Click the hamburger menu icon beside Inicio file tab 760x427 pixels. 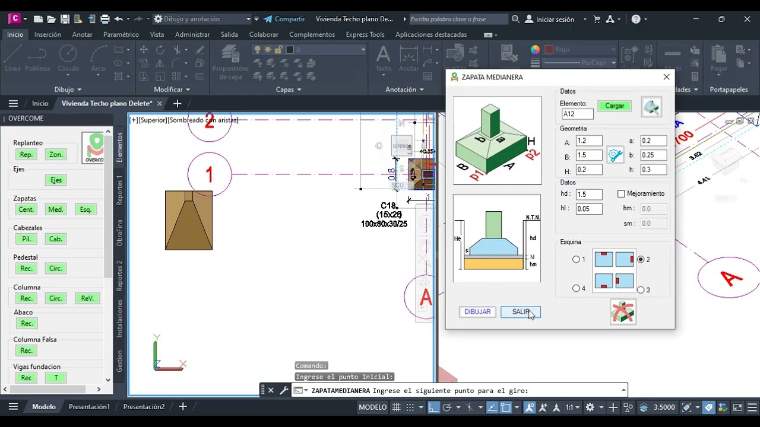[13, 103]
